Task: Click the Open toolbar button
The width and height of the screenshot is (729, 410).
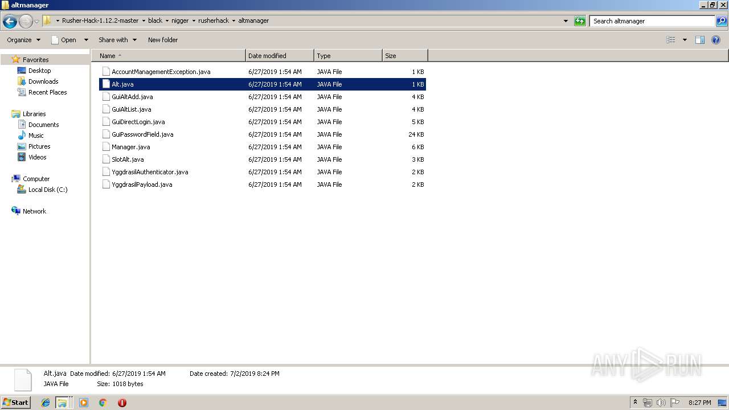Action: [64, 40]
